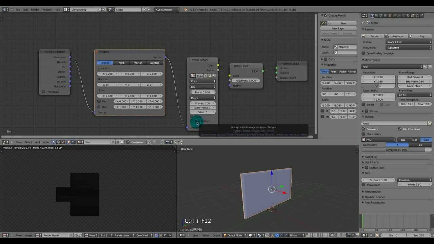434x244 pixels.
Task: Open the Material properties tab icon
Action: pos(407,16)
